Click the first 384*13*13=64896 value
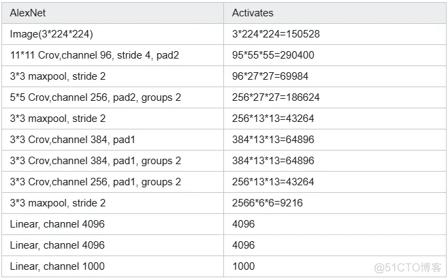The height and width of the screenshot is (280, 448). pyautogui.click(x=273, y=140)
